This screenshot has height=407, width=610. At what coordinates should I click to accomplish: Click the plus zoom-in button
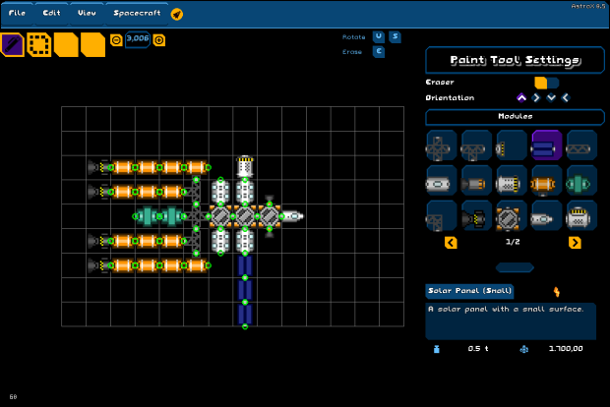[x=159, y=40]
